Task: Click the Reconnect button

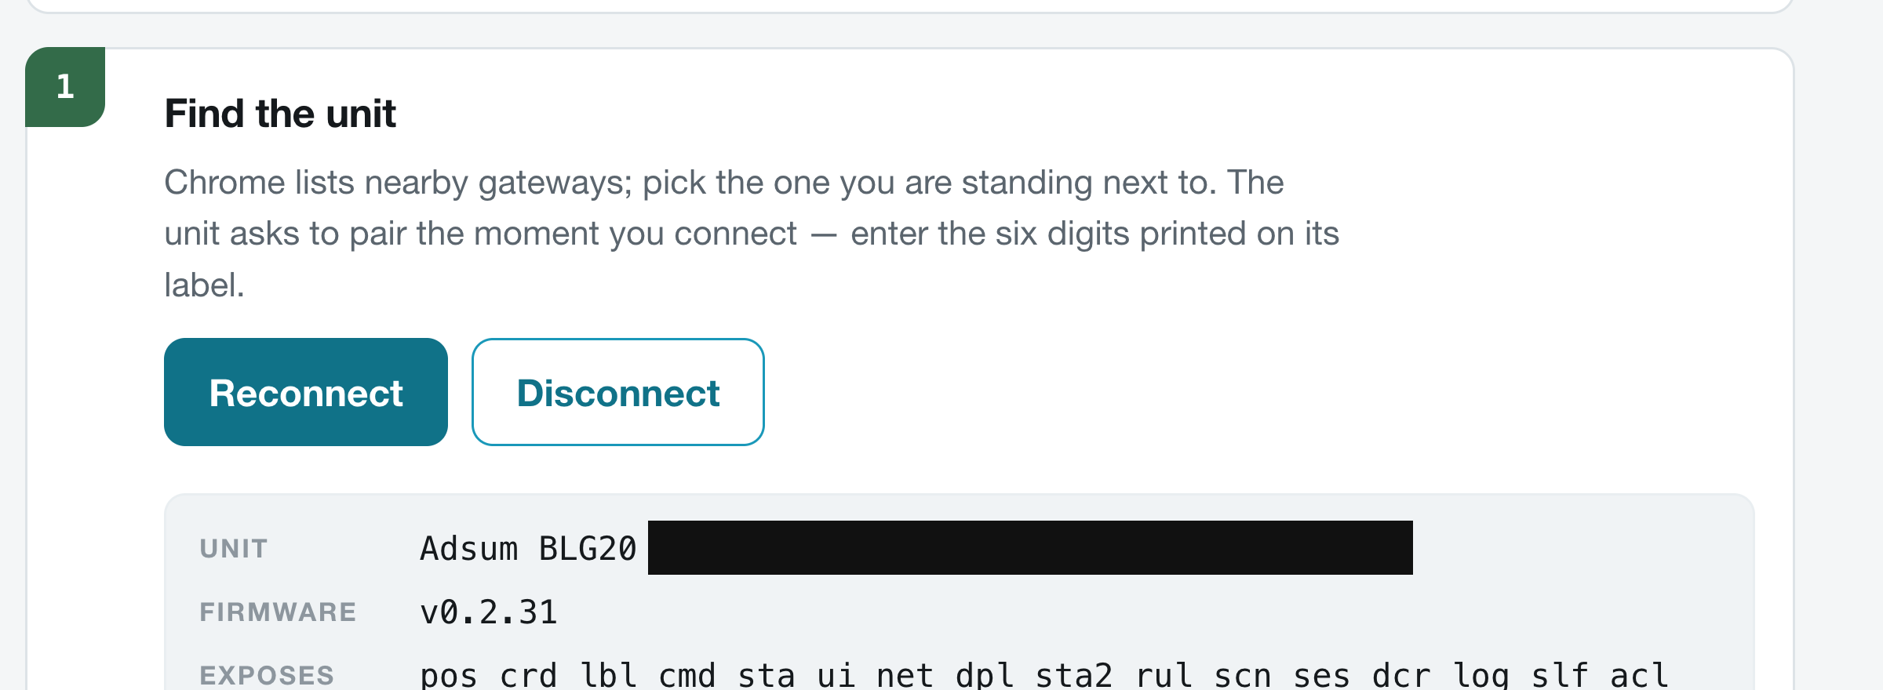Action: coord(306,392)
